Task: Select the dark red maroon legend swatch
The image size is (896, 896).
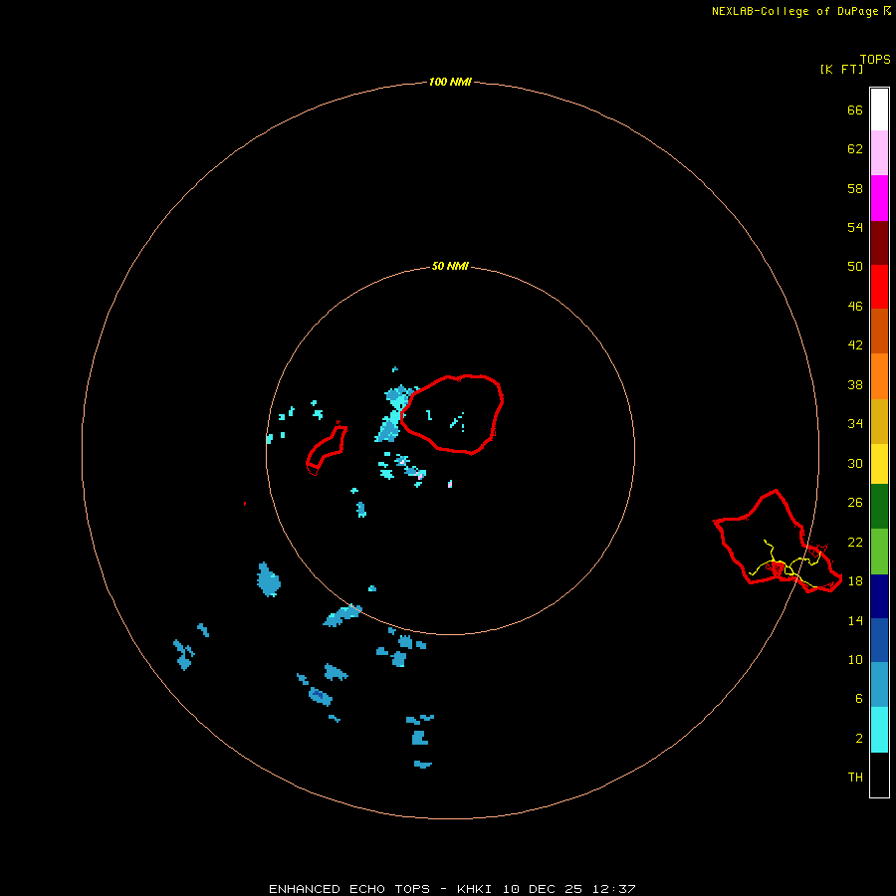Action: click(879, 243)
